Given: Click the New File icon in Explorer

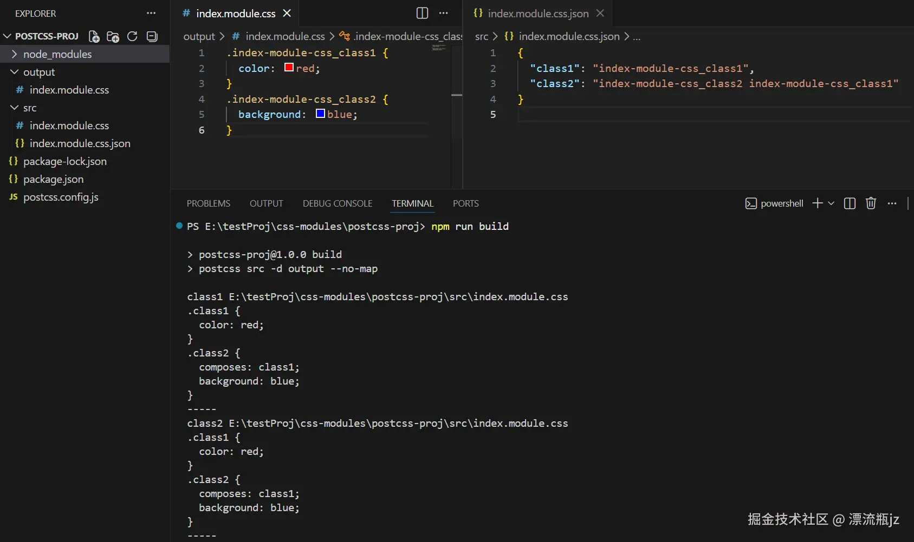Looking at the screenshot, I should pos(93,36).
